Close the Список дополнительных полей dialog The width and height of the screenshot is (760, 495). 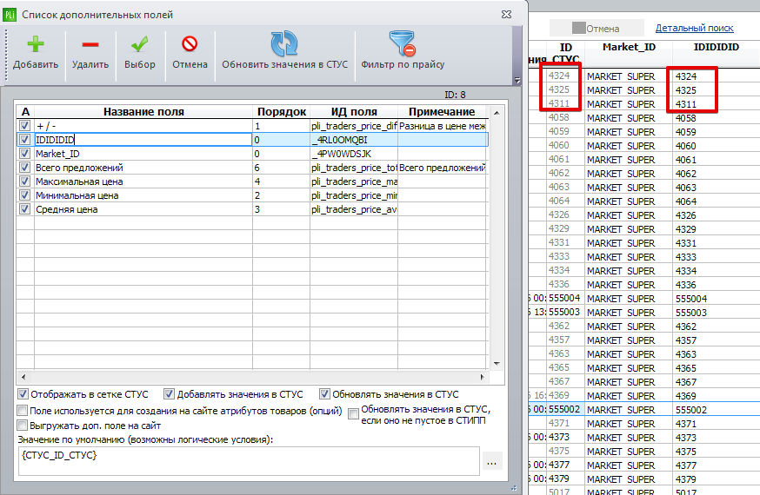506,15
